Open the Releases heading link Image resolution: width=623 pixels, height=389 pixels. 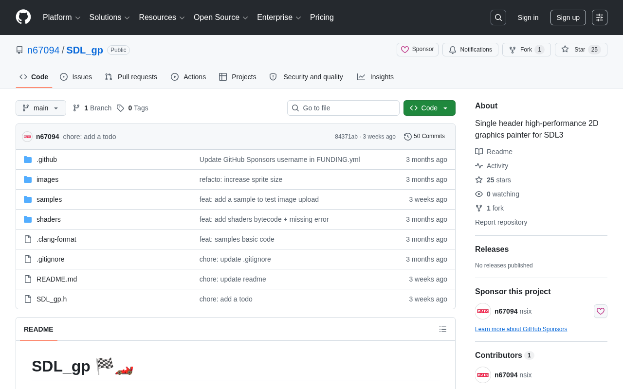click(x=492, y=249)
